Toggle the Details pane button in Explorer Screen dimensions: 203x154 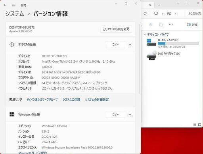(x=192, y=25)
